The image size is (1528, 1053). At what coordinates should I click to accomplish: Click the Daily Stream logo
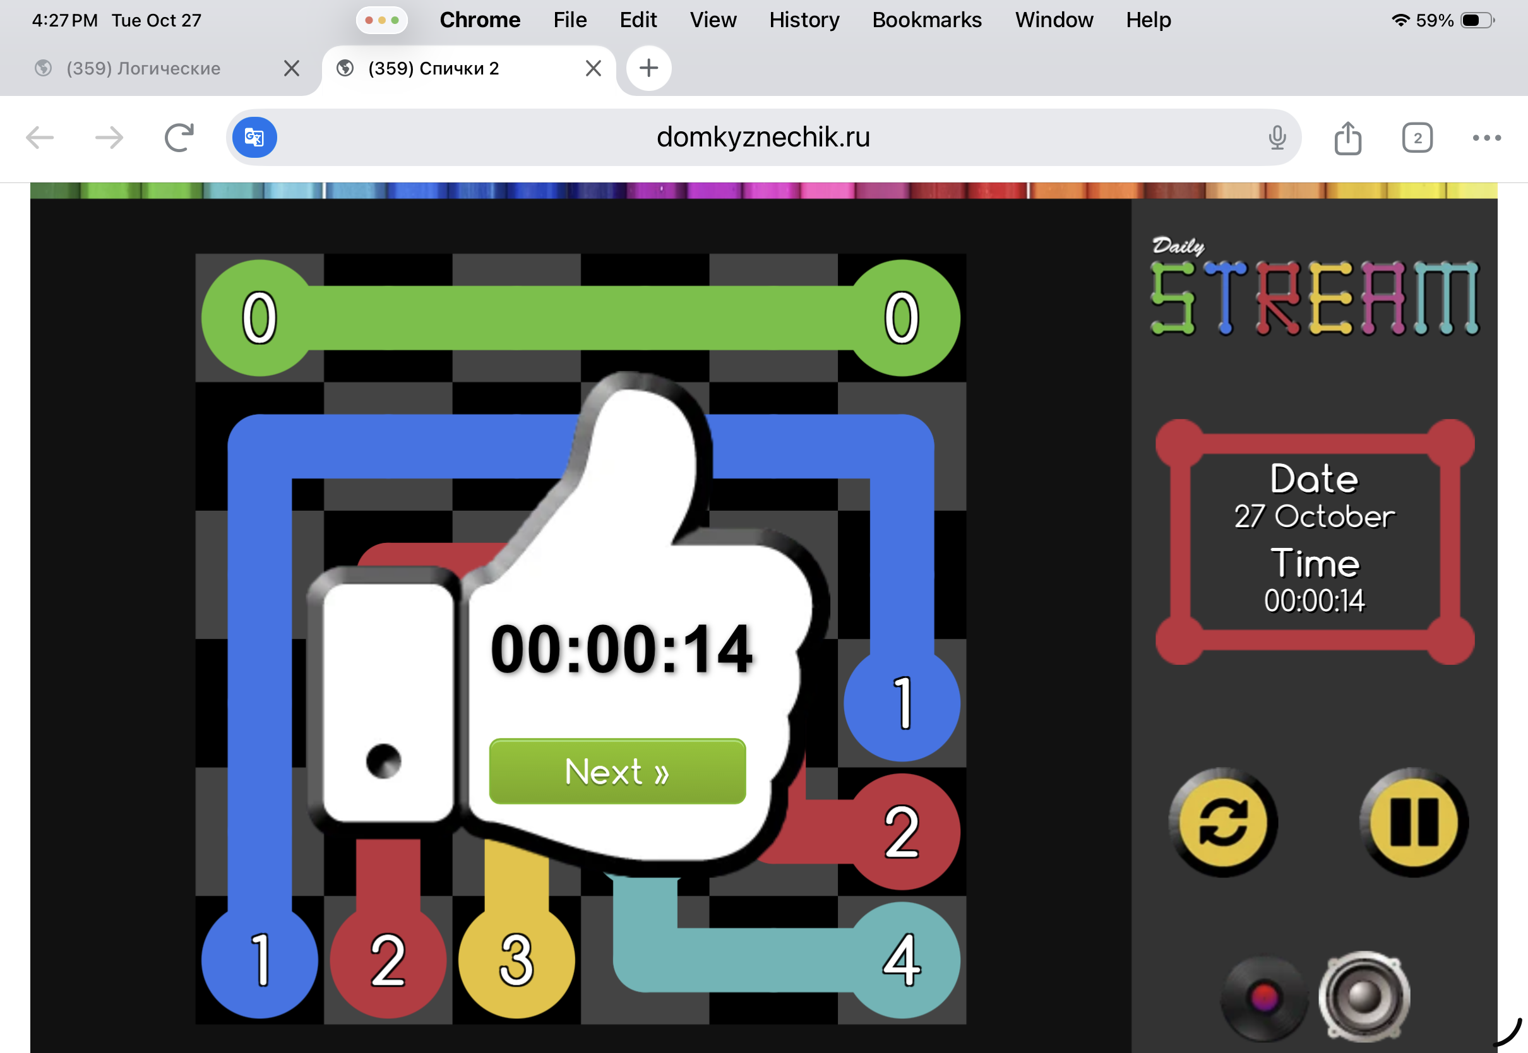[x=1314, y=287]
